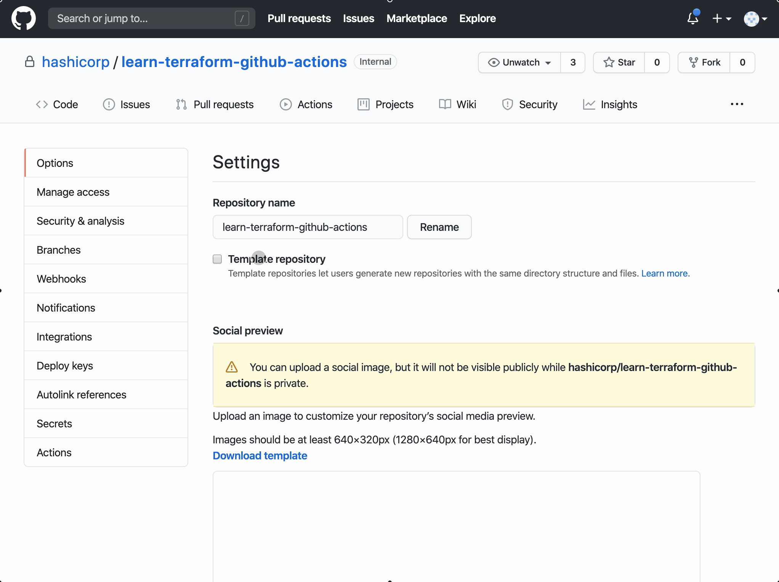Open Explore in top navigation
This screenshot has width=779, height=582.
point(478,18)
